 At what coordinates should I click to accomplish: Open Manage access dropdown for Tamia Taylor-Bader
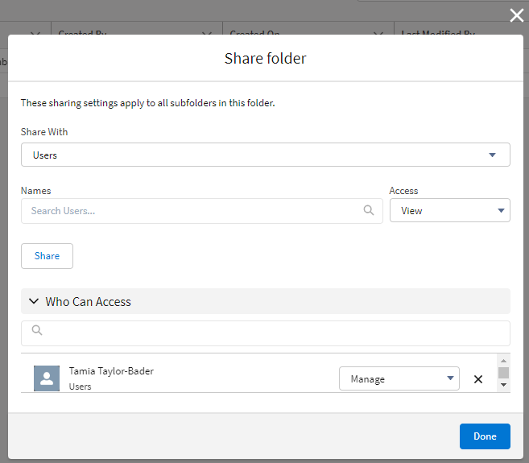pyautogui.click(x=399, y=378)
